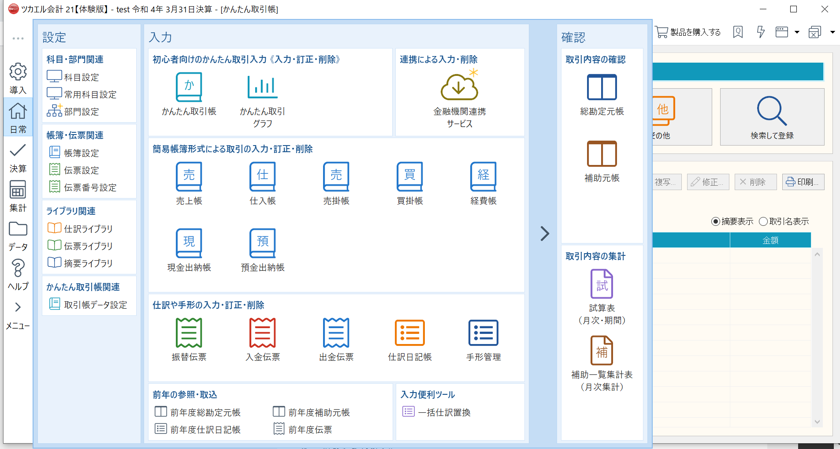Click the bookmark person toolbar icon
The width and height of the screenshot is (840, 449).
click(x=738, y=32)
